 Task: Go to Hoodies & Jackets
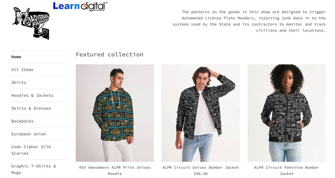click(32, 95)
